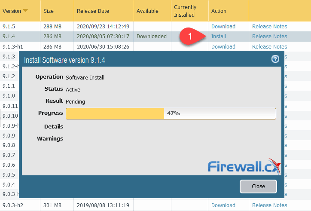Open Release Notes for version 9.1.5
The image size is (311, 211).
click(269, 26)
